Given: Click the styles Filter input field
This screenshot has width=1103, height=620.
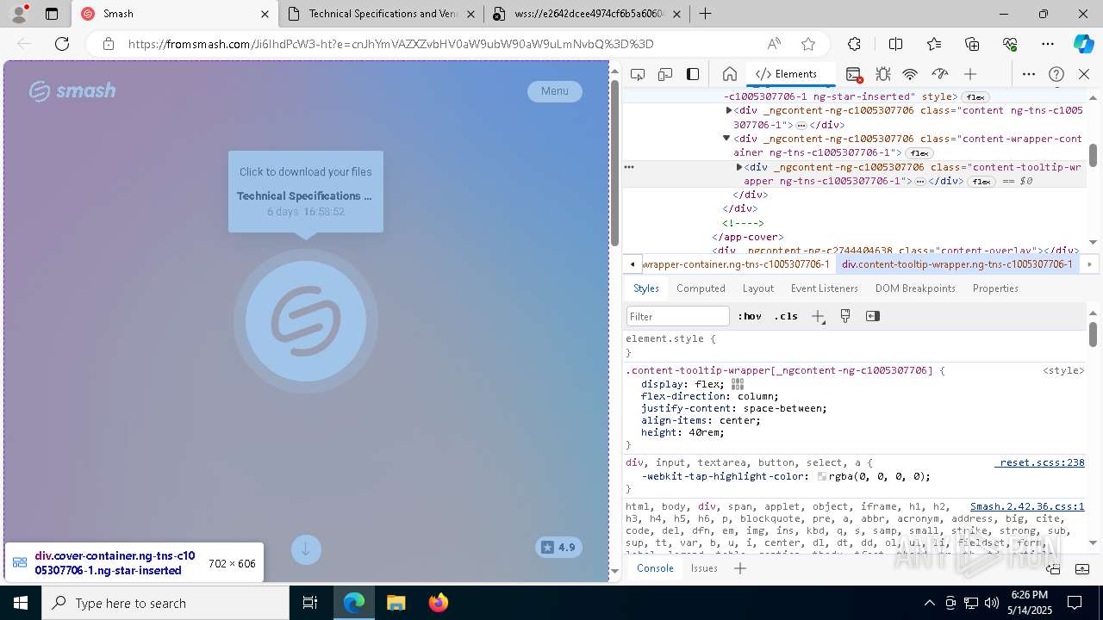Looking at the screenshot, I should [x=677, y=316].
